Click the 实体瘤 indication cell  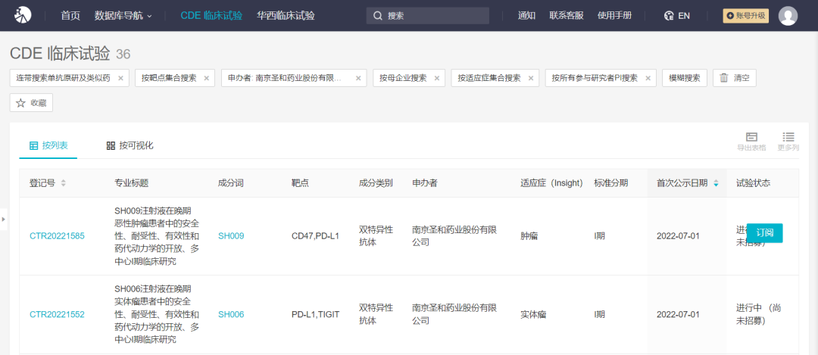533,314
